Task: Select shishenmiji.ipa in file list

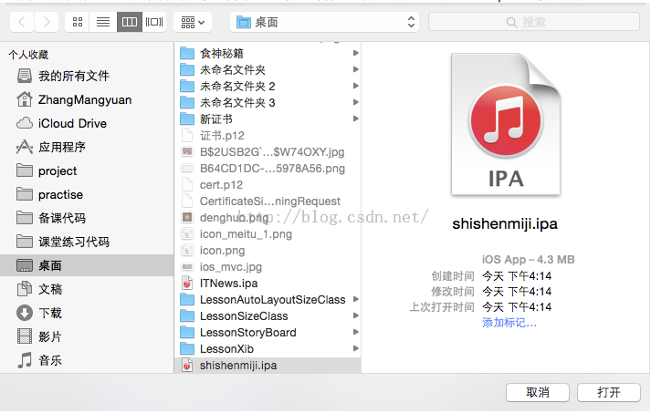Action: tap(268, 366)
